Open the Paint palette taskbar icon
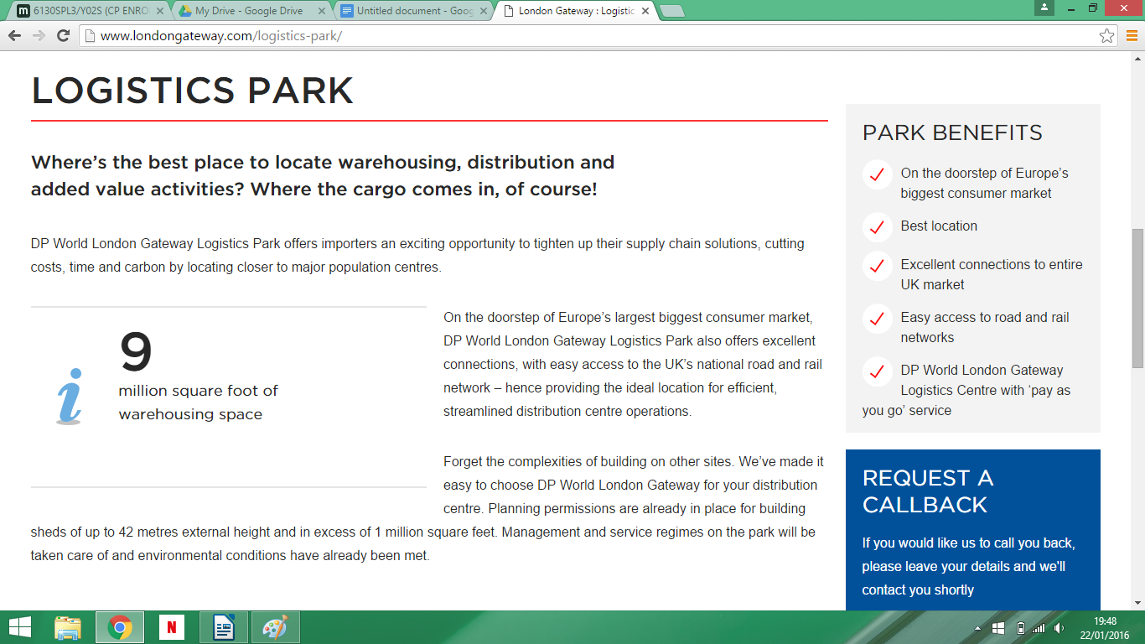Image resolution: width=1145 pixels, height=644 pixels. 275,627
